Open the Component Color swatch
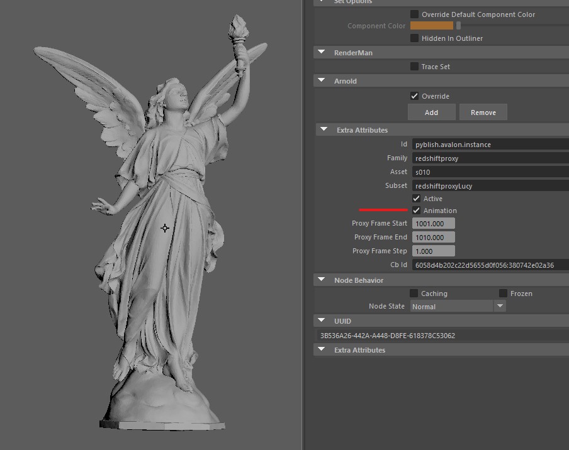569x450 pixels. click(431, 25)
